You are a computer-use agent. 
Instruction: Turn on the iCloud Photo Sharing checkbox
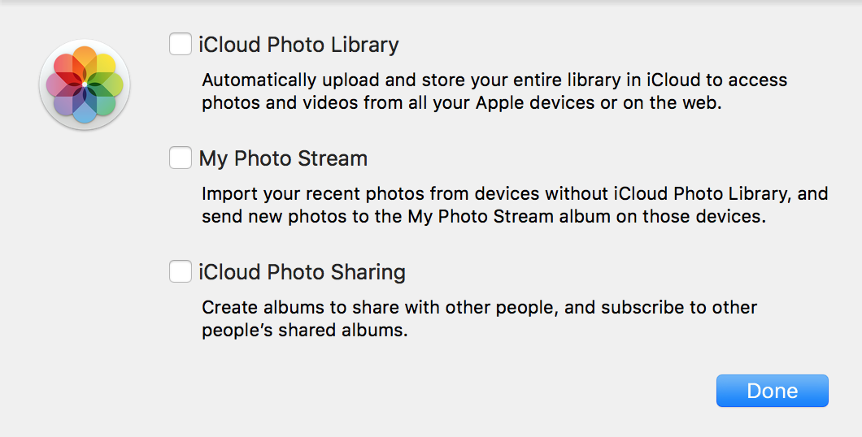click(181, 271)
